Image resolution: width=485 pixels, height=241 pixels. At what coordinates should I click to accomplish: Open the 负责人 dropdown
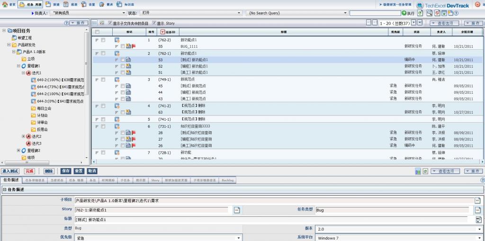[x=124, y=13]
